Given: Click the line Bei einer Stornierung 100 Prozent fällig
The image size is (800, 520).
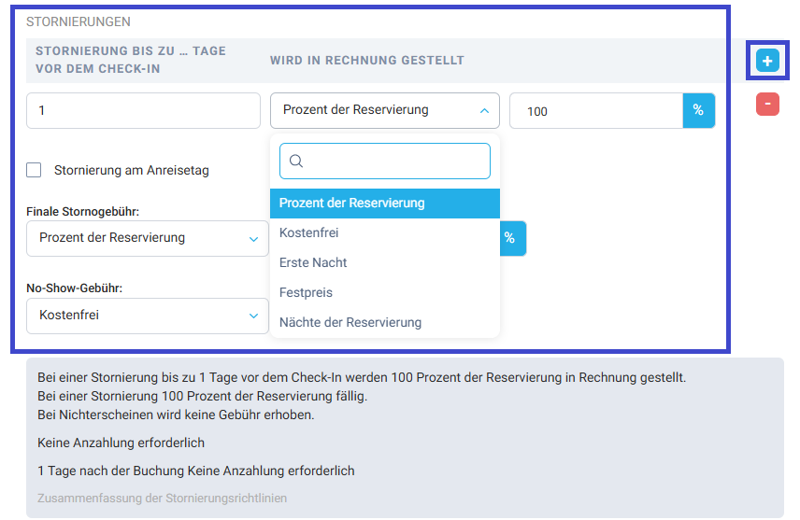Looking at the screenshot, I should [202, 396].
